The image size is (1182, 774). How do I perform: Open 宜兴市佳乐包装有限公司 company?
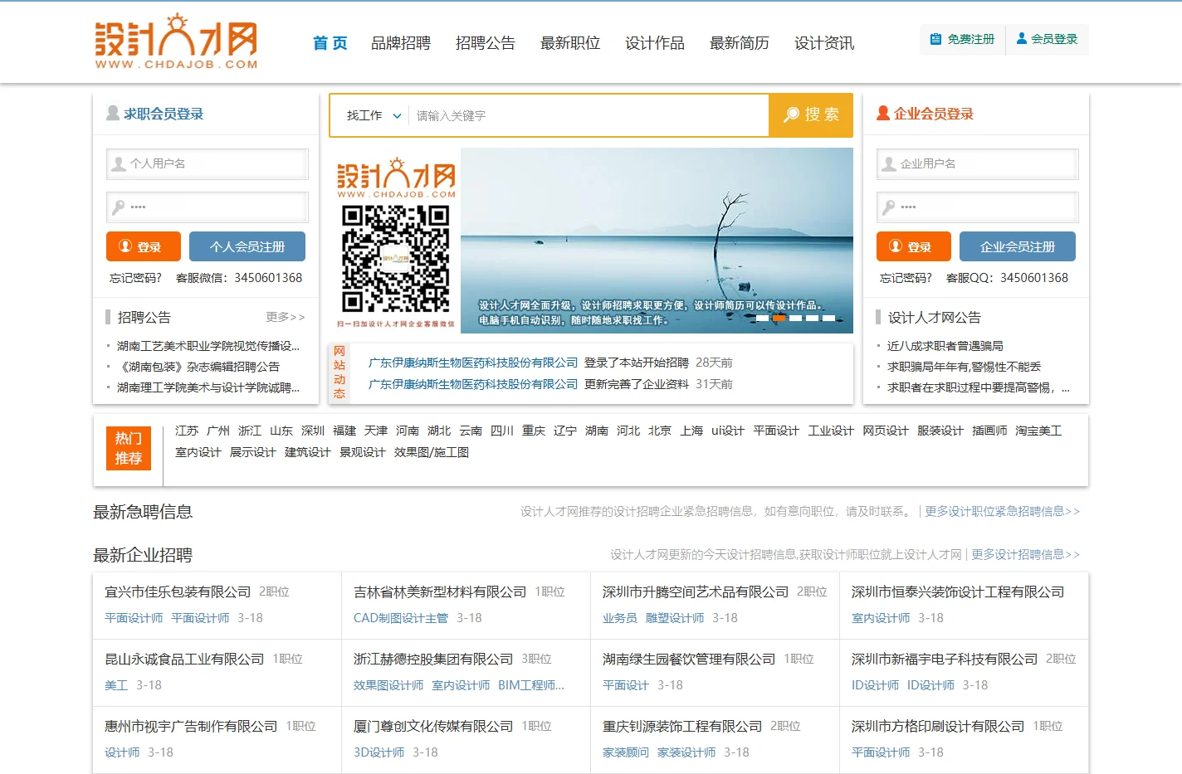tap(178, 591)
